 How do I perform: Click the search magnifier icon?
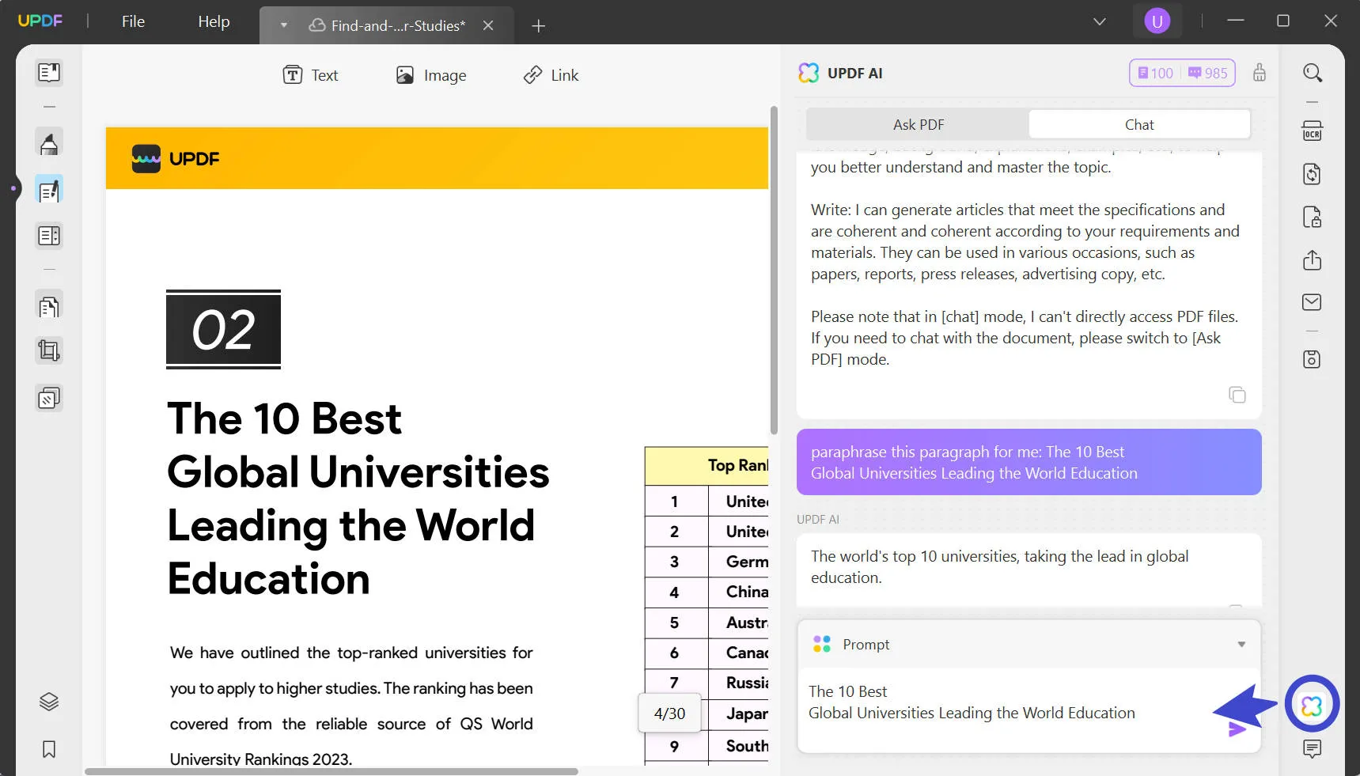(x=1312, y=73)
